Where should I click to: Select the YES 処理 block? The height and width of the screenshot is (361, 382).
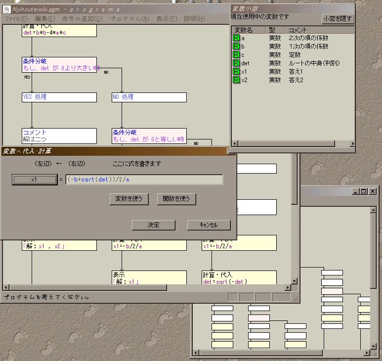tap(59, 97)
